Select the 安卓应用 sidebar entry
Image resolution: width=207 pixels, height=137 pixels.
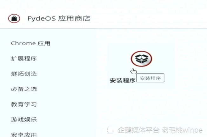coord(24,134)
